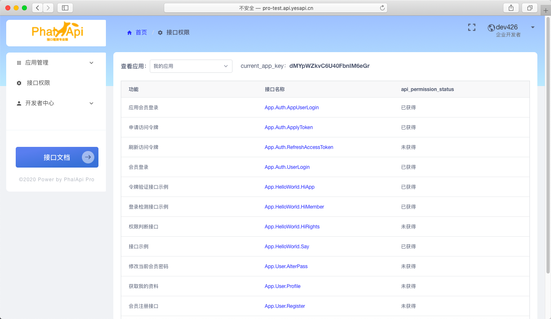Click the Safari show tabs icon
Image resolution: width=551 pixels, height=319 pixels.
(x=529, y=8)
